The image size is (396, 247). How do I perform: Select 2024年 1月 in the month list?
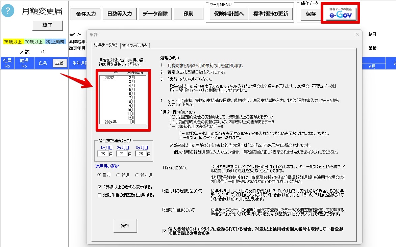pyautogui.click(x=123, y=122)
